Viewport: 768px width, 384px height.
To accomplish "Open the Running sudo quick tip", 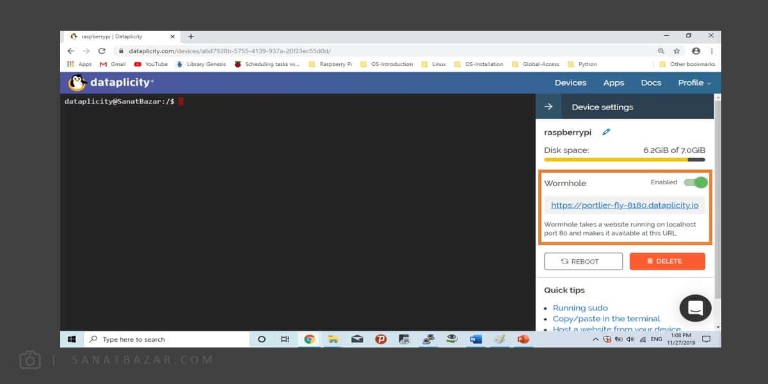I will [580, 308].
